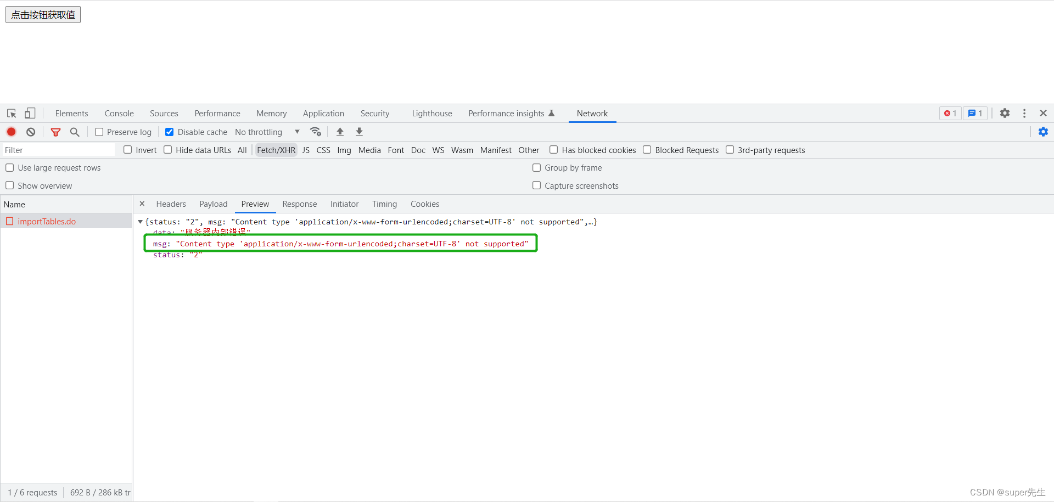Select the importTables.do request
Screen dimensions: 1054x502
click(x=47, y=221)
